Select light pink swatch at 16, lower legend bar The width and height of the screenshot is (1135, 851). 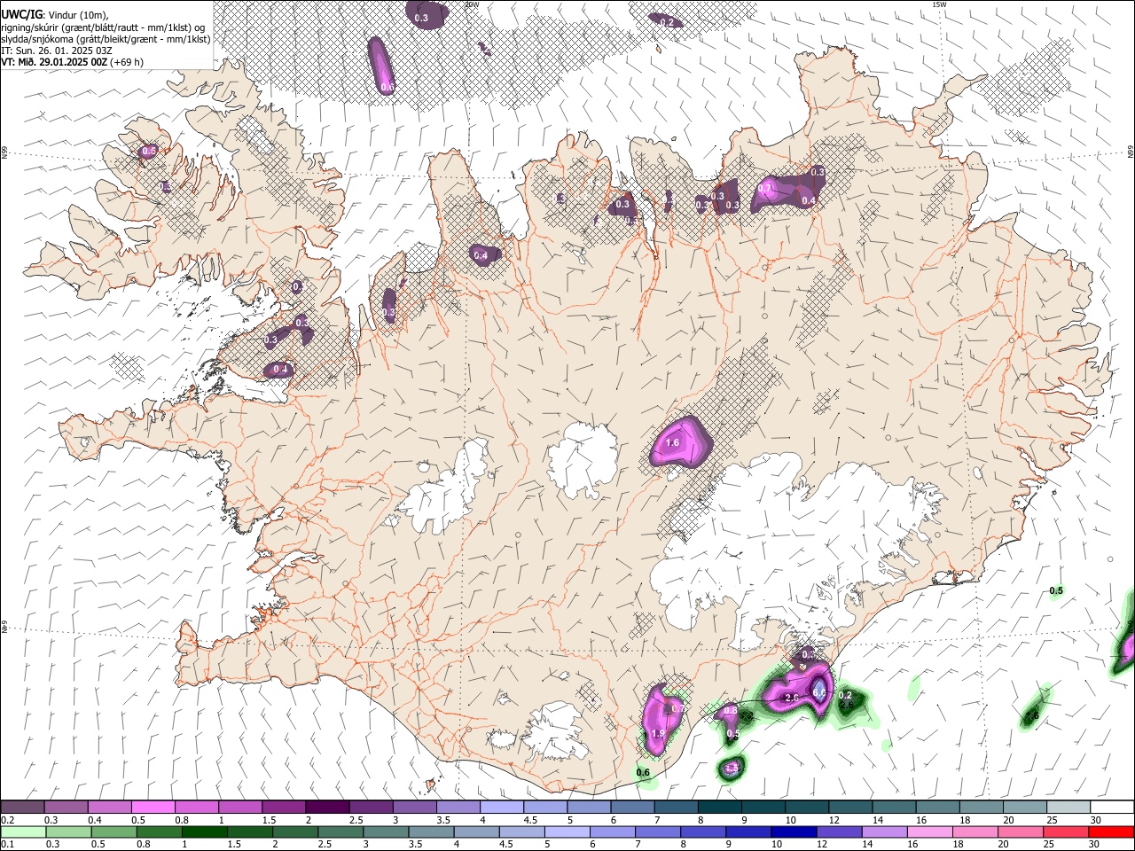tap(930, 831)
